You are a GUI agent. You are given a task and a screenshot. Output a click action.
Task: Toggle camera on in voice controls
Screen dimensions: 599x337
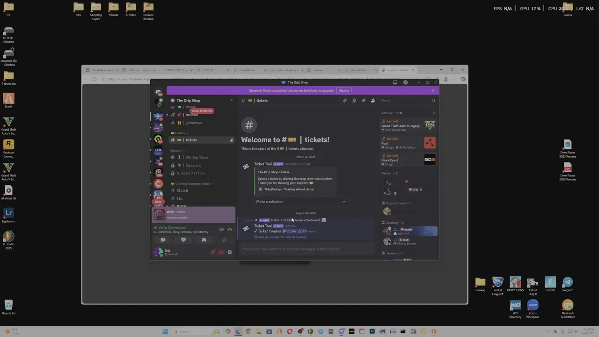tap(163, 240)
